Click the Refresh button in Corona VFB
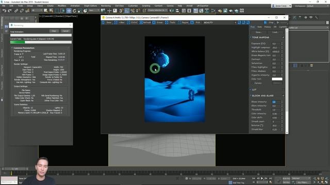Viewport: 330px width, 185px height. [x=145, y=23]
